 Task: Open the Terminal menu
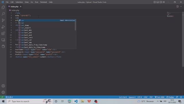click(x=43, y=2)
